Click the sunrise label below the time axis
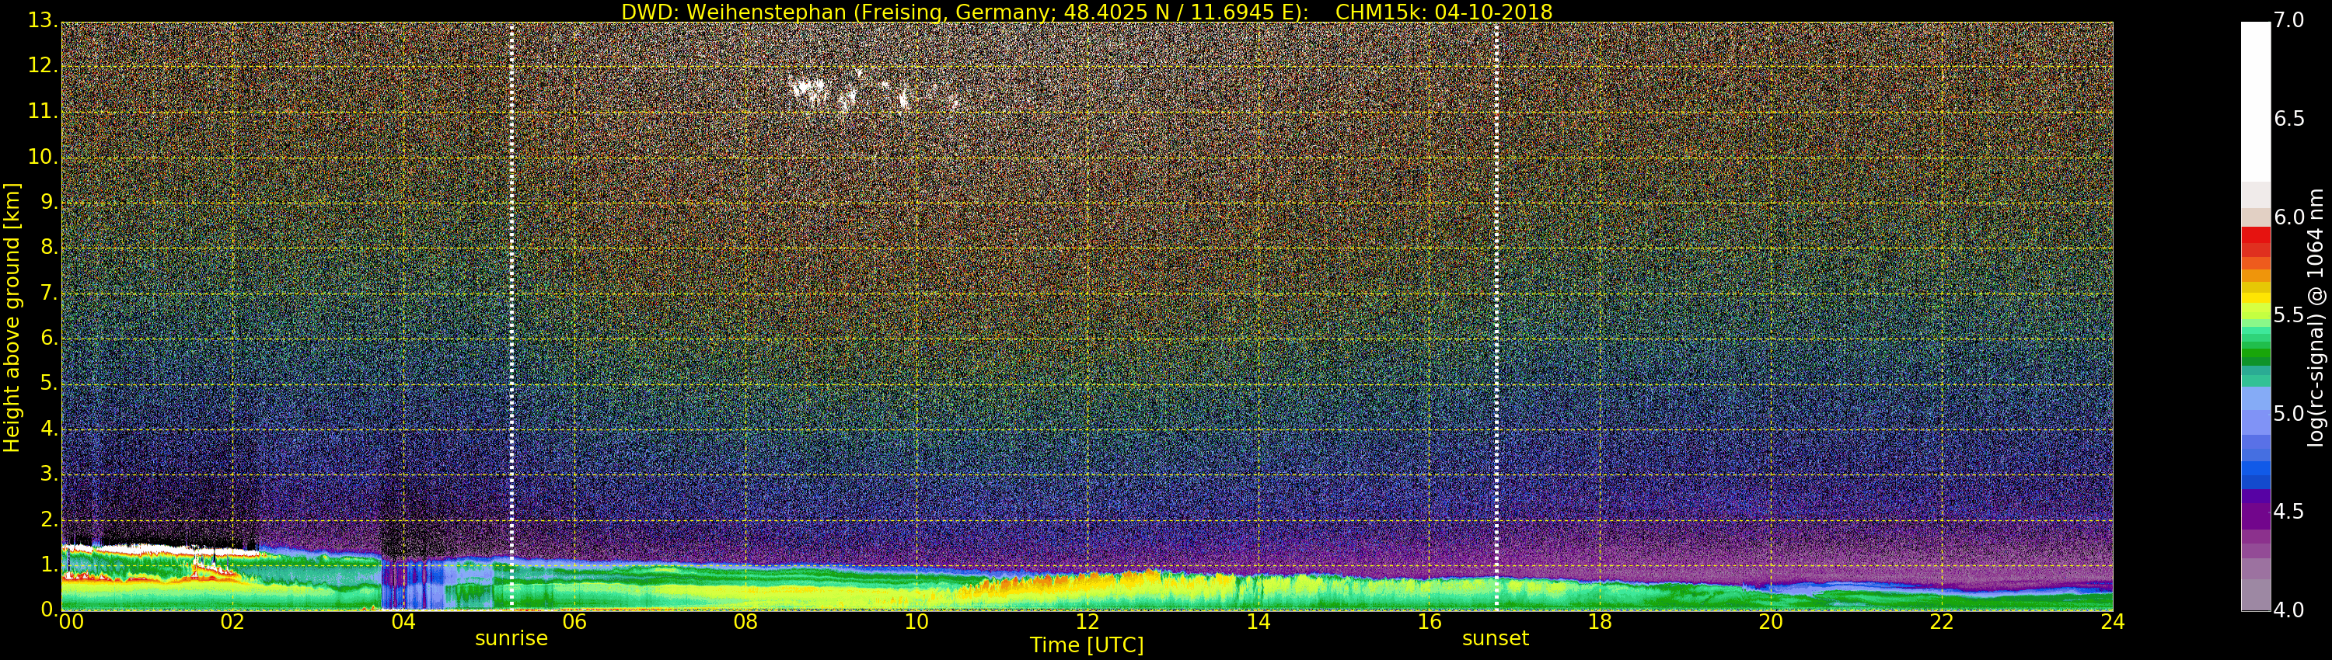 click(x=511, y=638)
